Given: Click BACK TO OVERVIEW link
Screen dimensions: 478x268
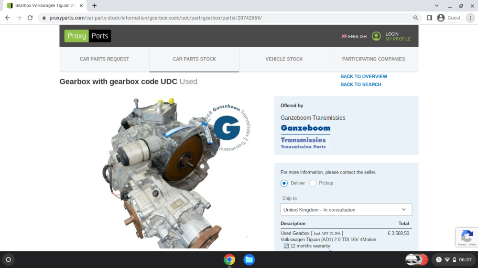Looking at the screenshot, I should coord(364,76).
